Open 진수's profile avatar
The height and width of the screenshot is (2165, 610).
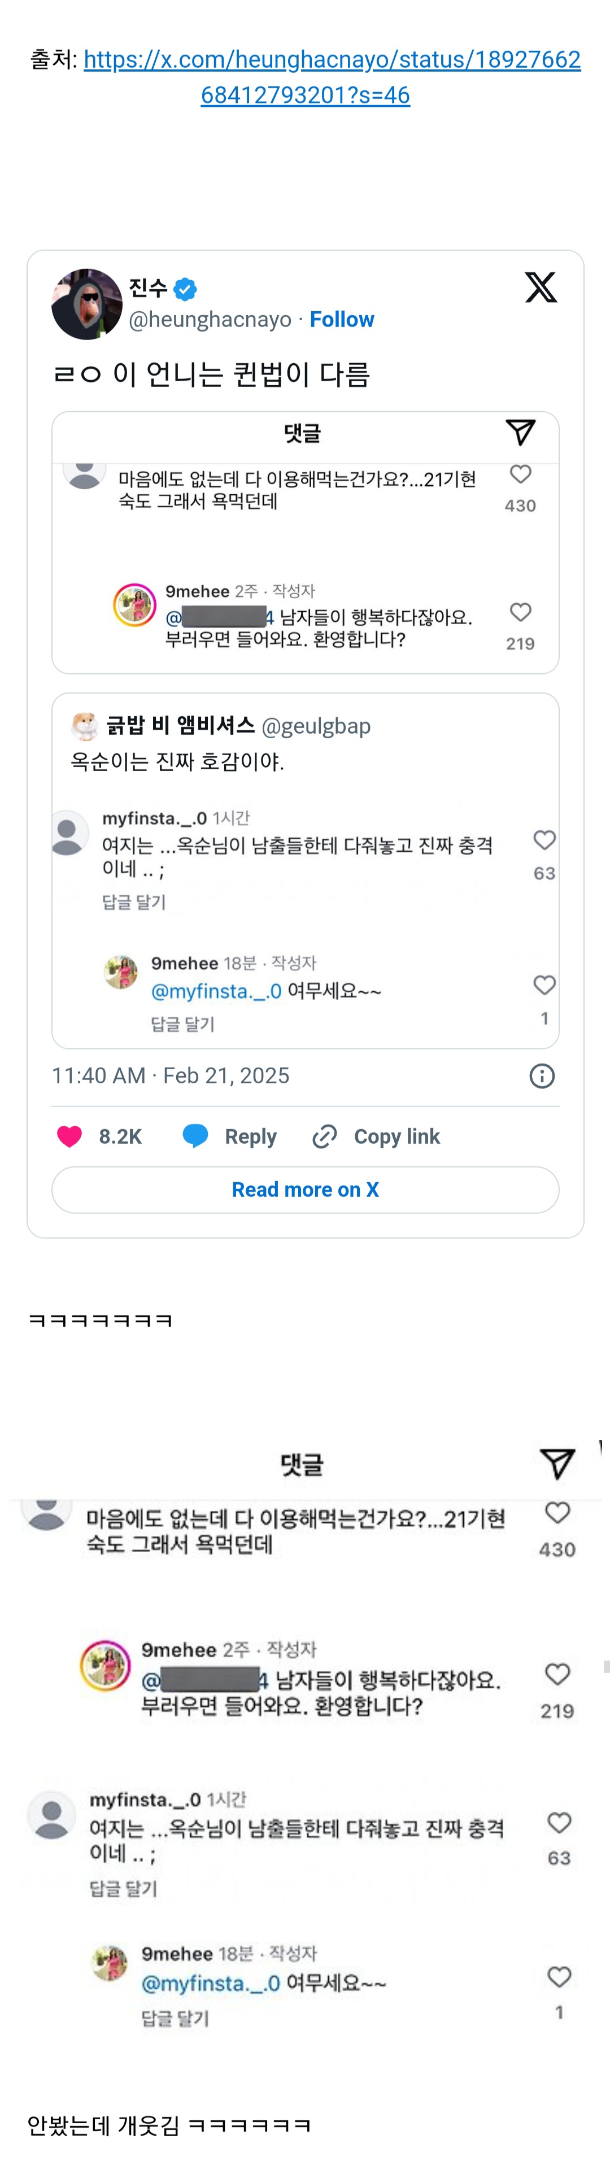pyautogui.click(x=86, y=304)
